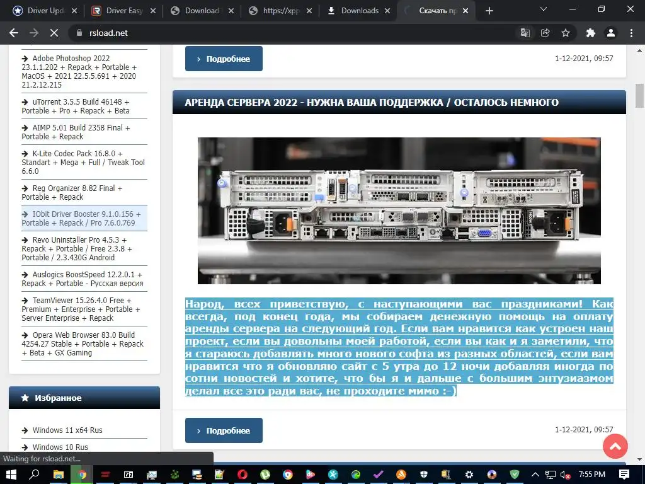Close the https://xpp tab
This screenshot has height=484, width=645.
[309, 11]
